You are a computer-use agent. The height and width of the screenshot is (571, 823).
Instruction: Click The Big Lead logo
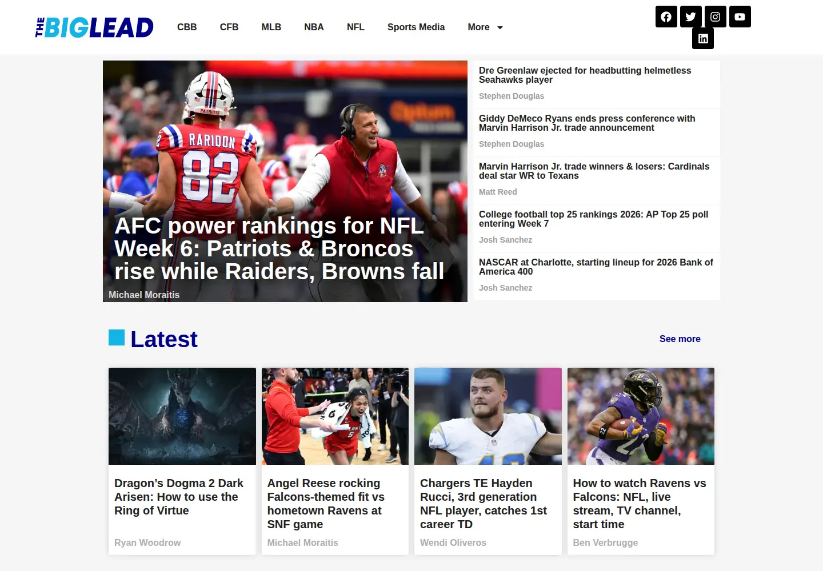94,27
